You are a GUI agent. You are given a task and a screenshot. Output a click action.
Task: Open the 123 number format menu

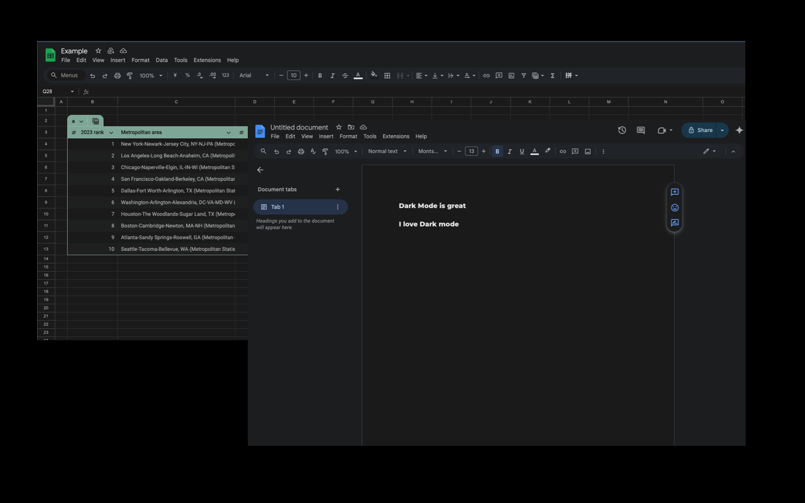(x=225, y=75)
